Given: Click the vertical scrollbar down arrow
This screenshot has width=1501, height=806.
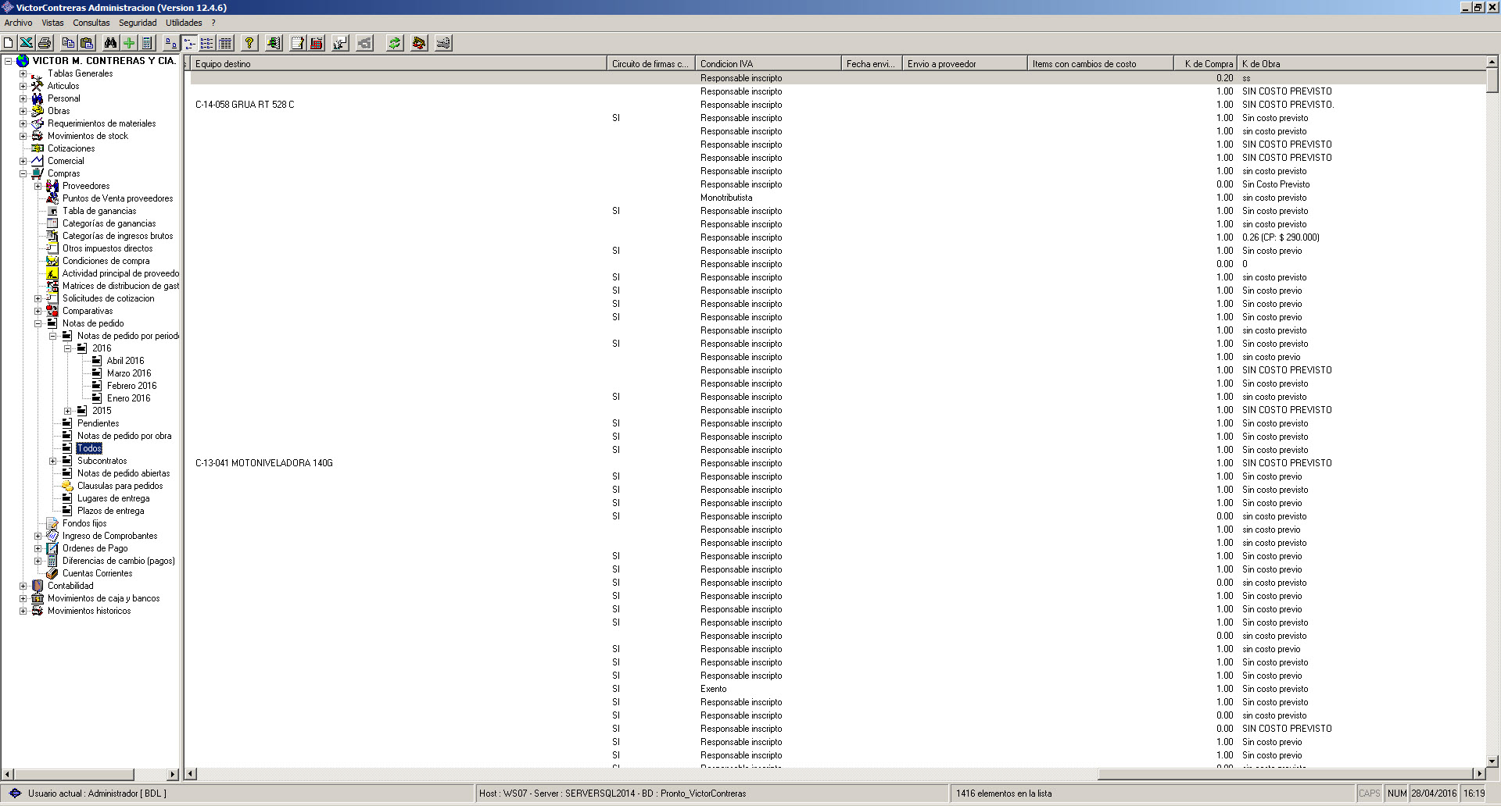Looking at the screenshot, I should coord(1492,761).
